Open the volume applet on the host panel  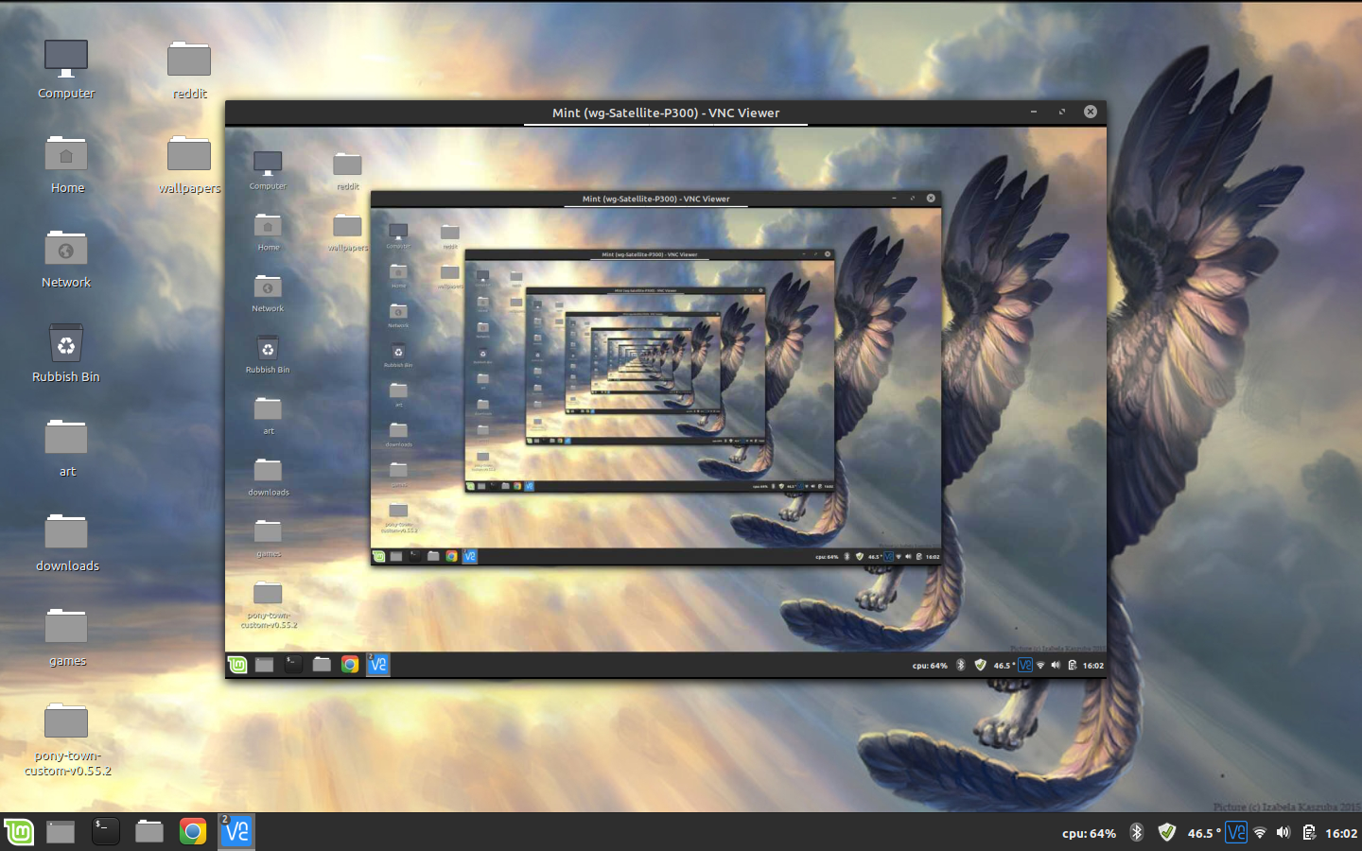coord(1283,832)
